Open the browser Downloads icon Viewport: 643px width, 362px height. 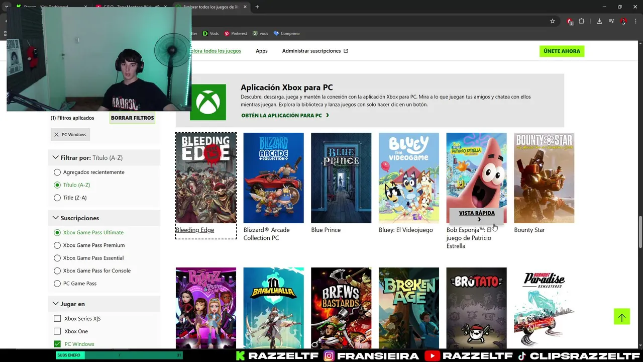coord(599,21)
